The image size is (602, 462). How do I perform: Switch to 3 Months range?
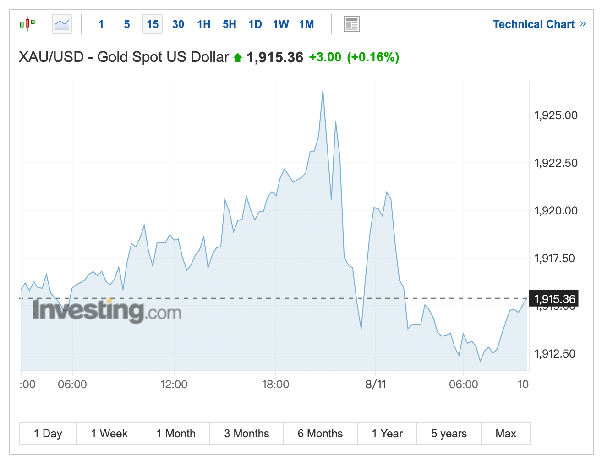tap(246, 434)
